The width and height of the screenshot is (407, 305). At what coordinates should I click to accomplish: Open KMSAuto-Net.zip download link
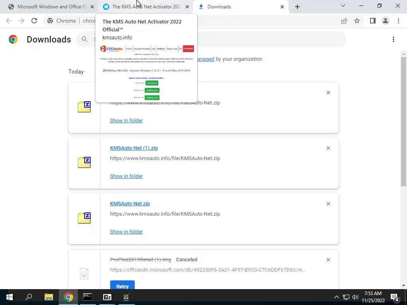tap(130, 204)
